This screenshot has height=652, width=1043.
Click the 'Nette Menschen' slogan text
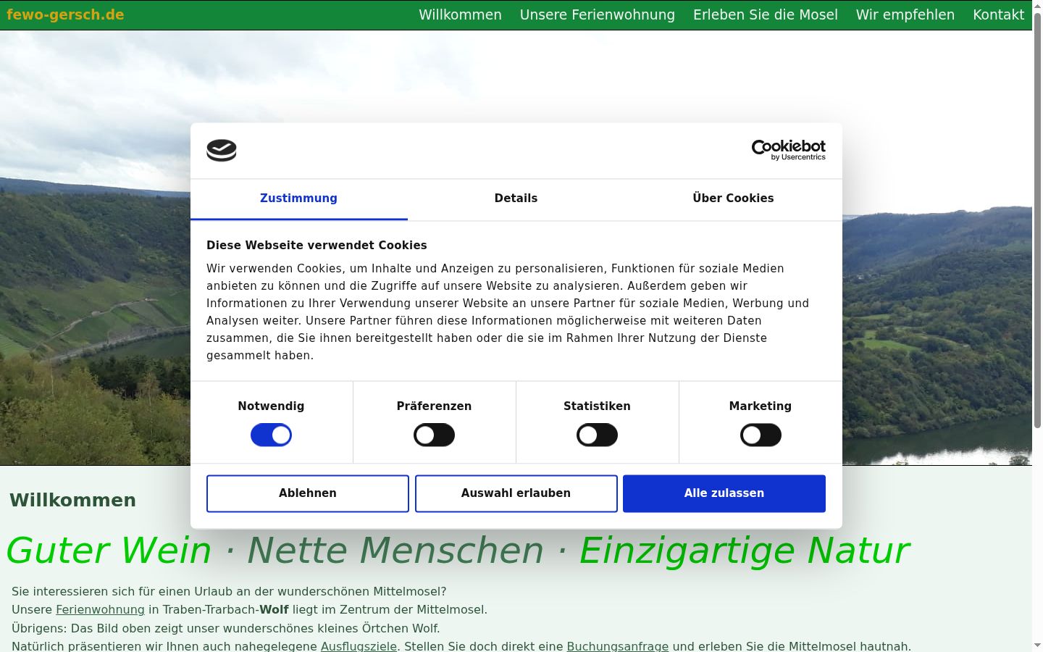coord(395,551)
